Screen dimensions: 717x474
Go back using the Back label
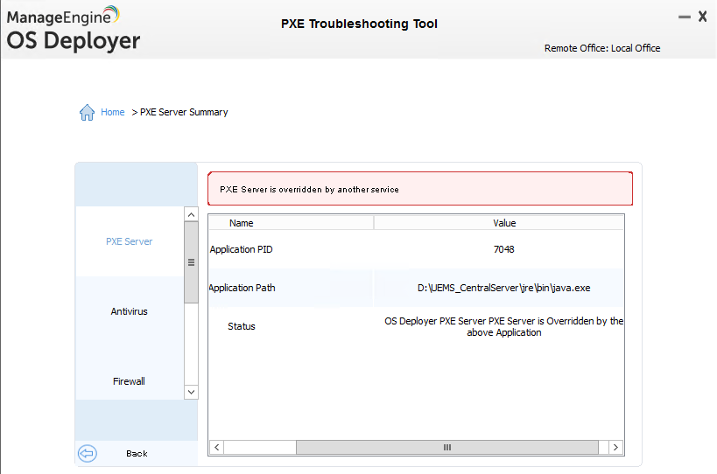137,454
